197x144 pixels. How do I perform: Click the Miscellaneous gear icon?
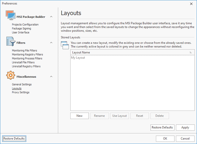click(x=11, y=75)
